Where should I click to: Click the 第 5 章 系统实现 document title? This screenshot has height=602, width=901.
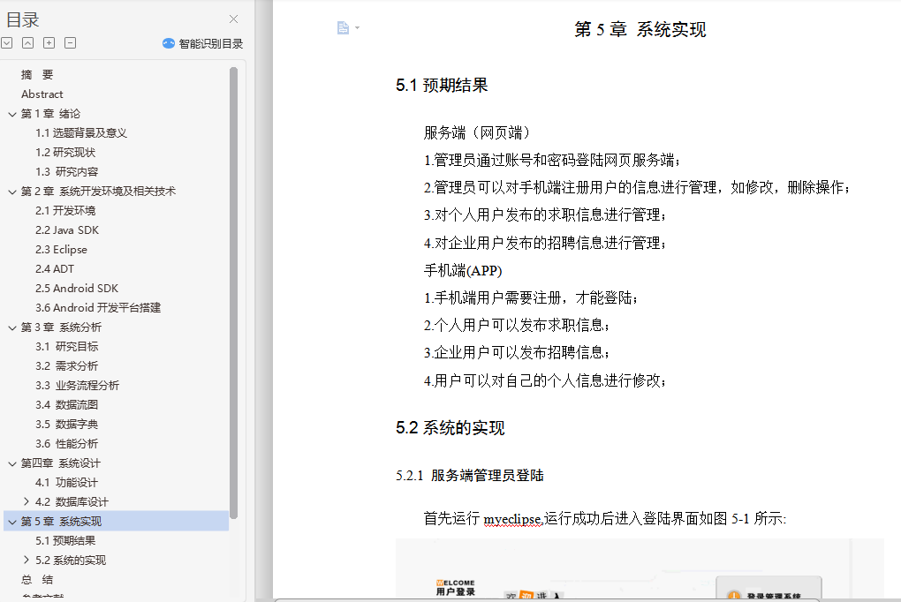(x=640, y=29)
